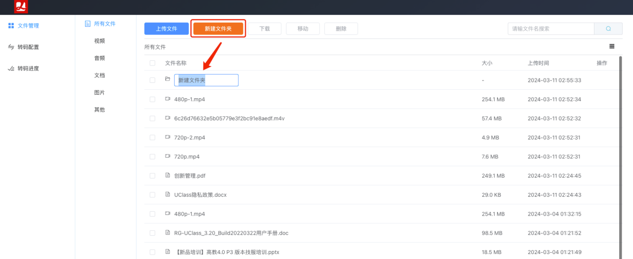633x259 pixels.
Task: Open file 6c26d76632e5b05779e3f2bc91e8aedf.m4v
Action: (229, 118)
